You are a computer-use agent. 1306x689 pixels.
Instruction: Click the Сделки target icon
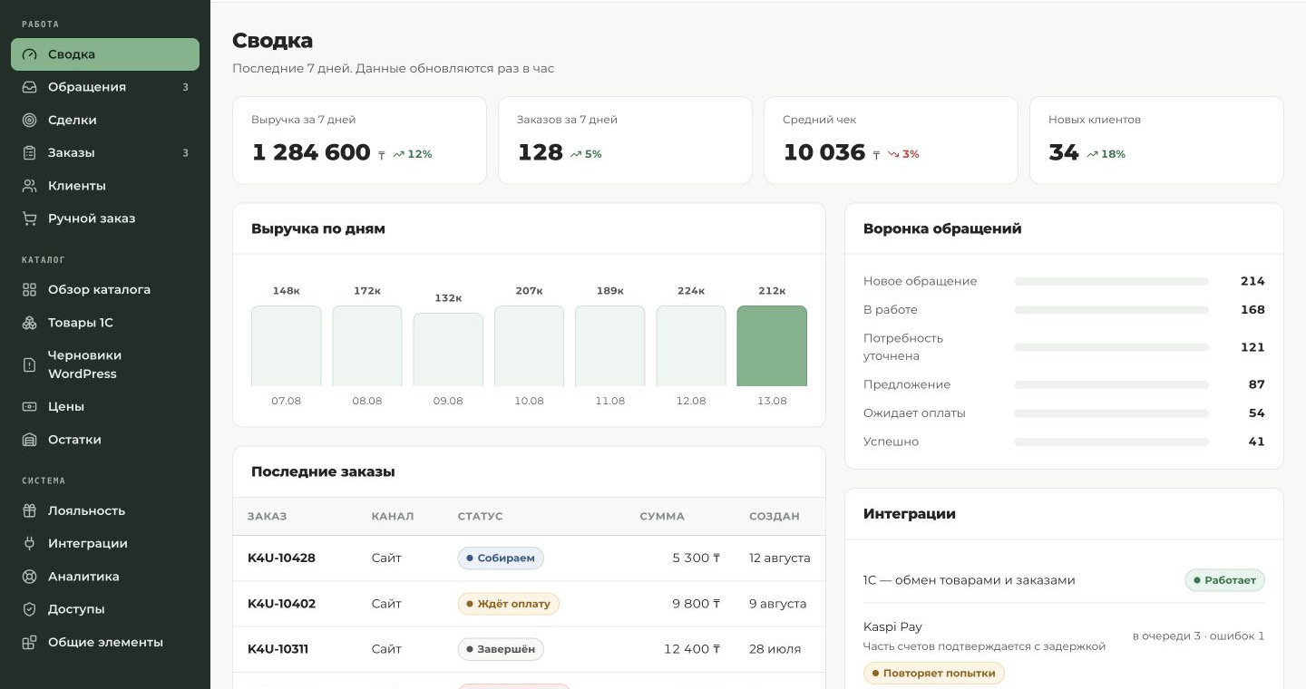pos(30,120)
